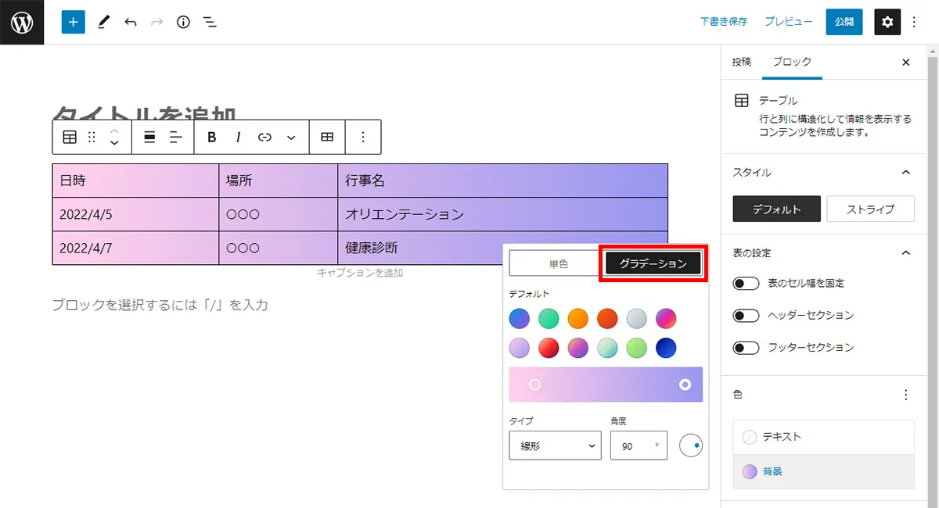Pick the red gradient swatch
939x508 pixels.
(549, 348)
